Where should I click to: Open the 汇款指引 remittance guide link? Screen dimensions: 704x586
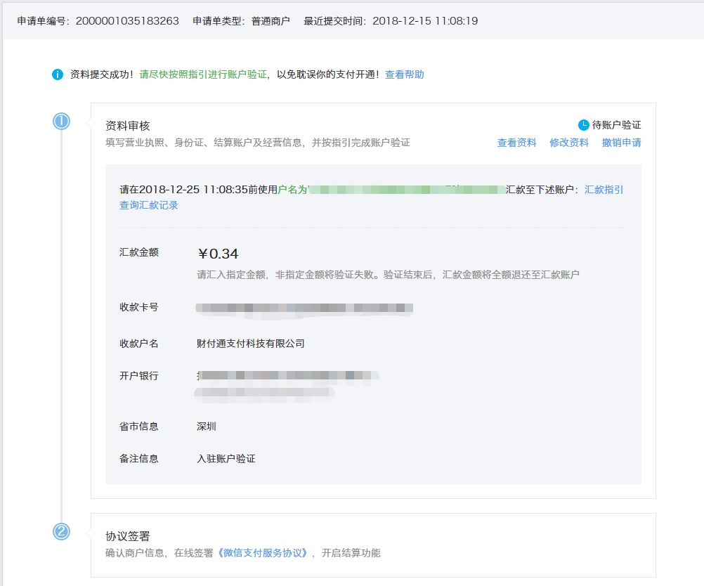click(x=604, y=190)
